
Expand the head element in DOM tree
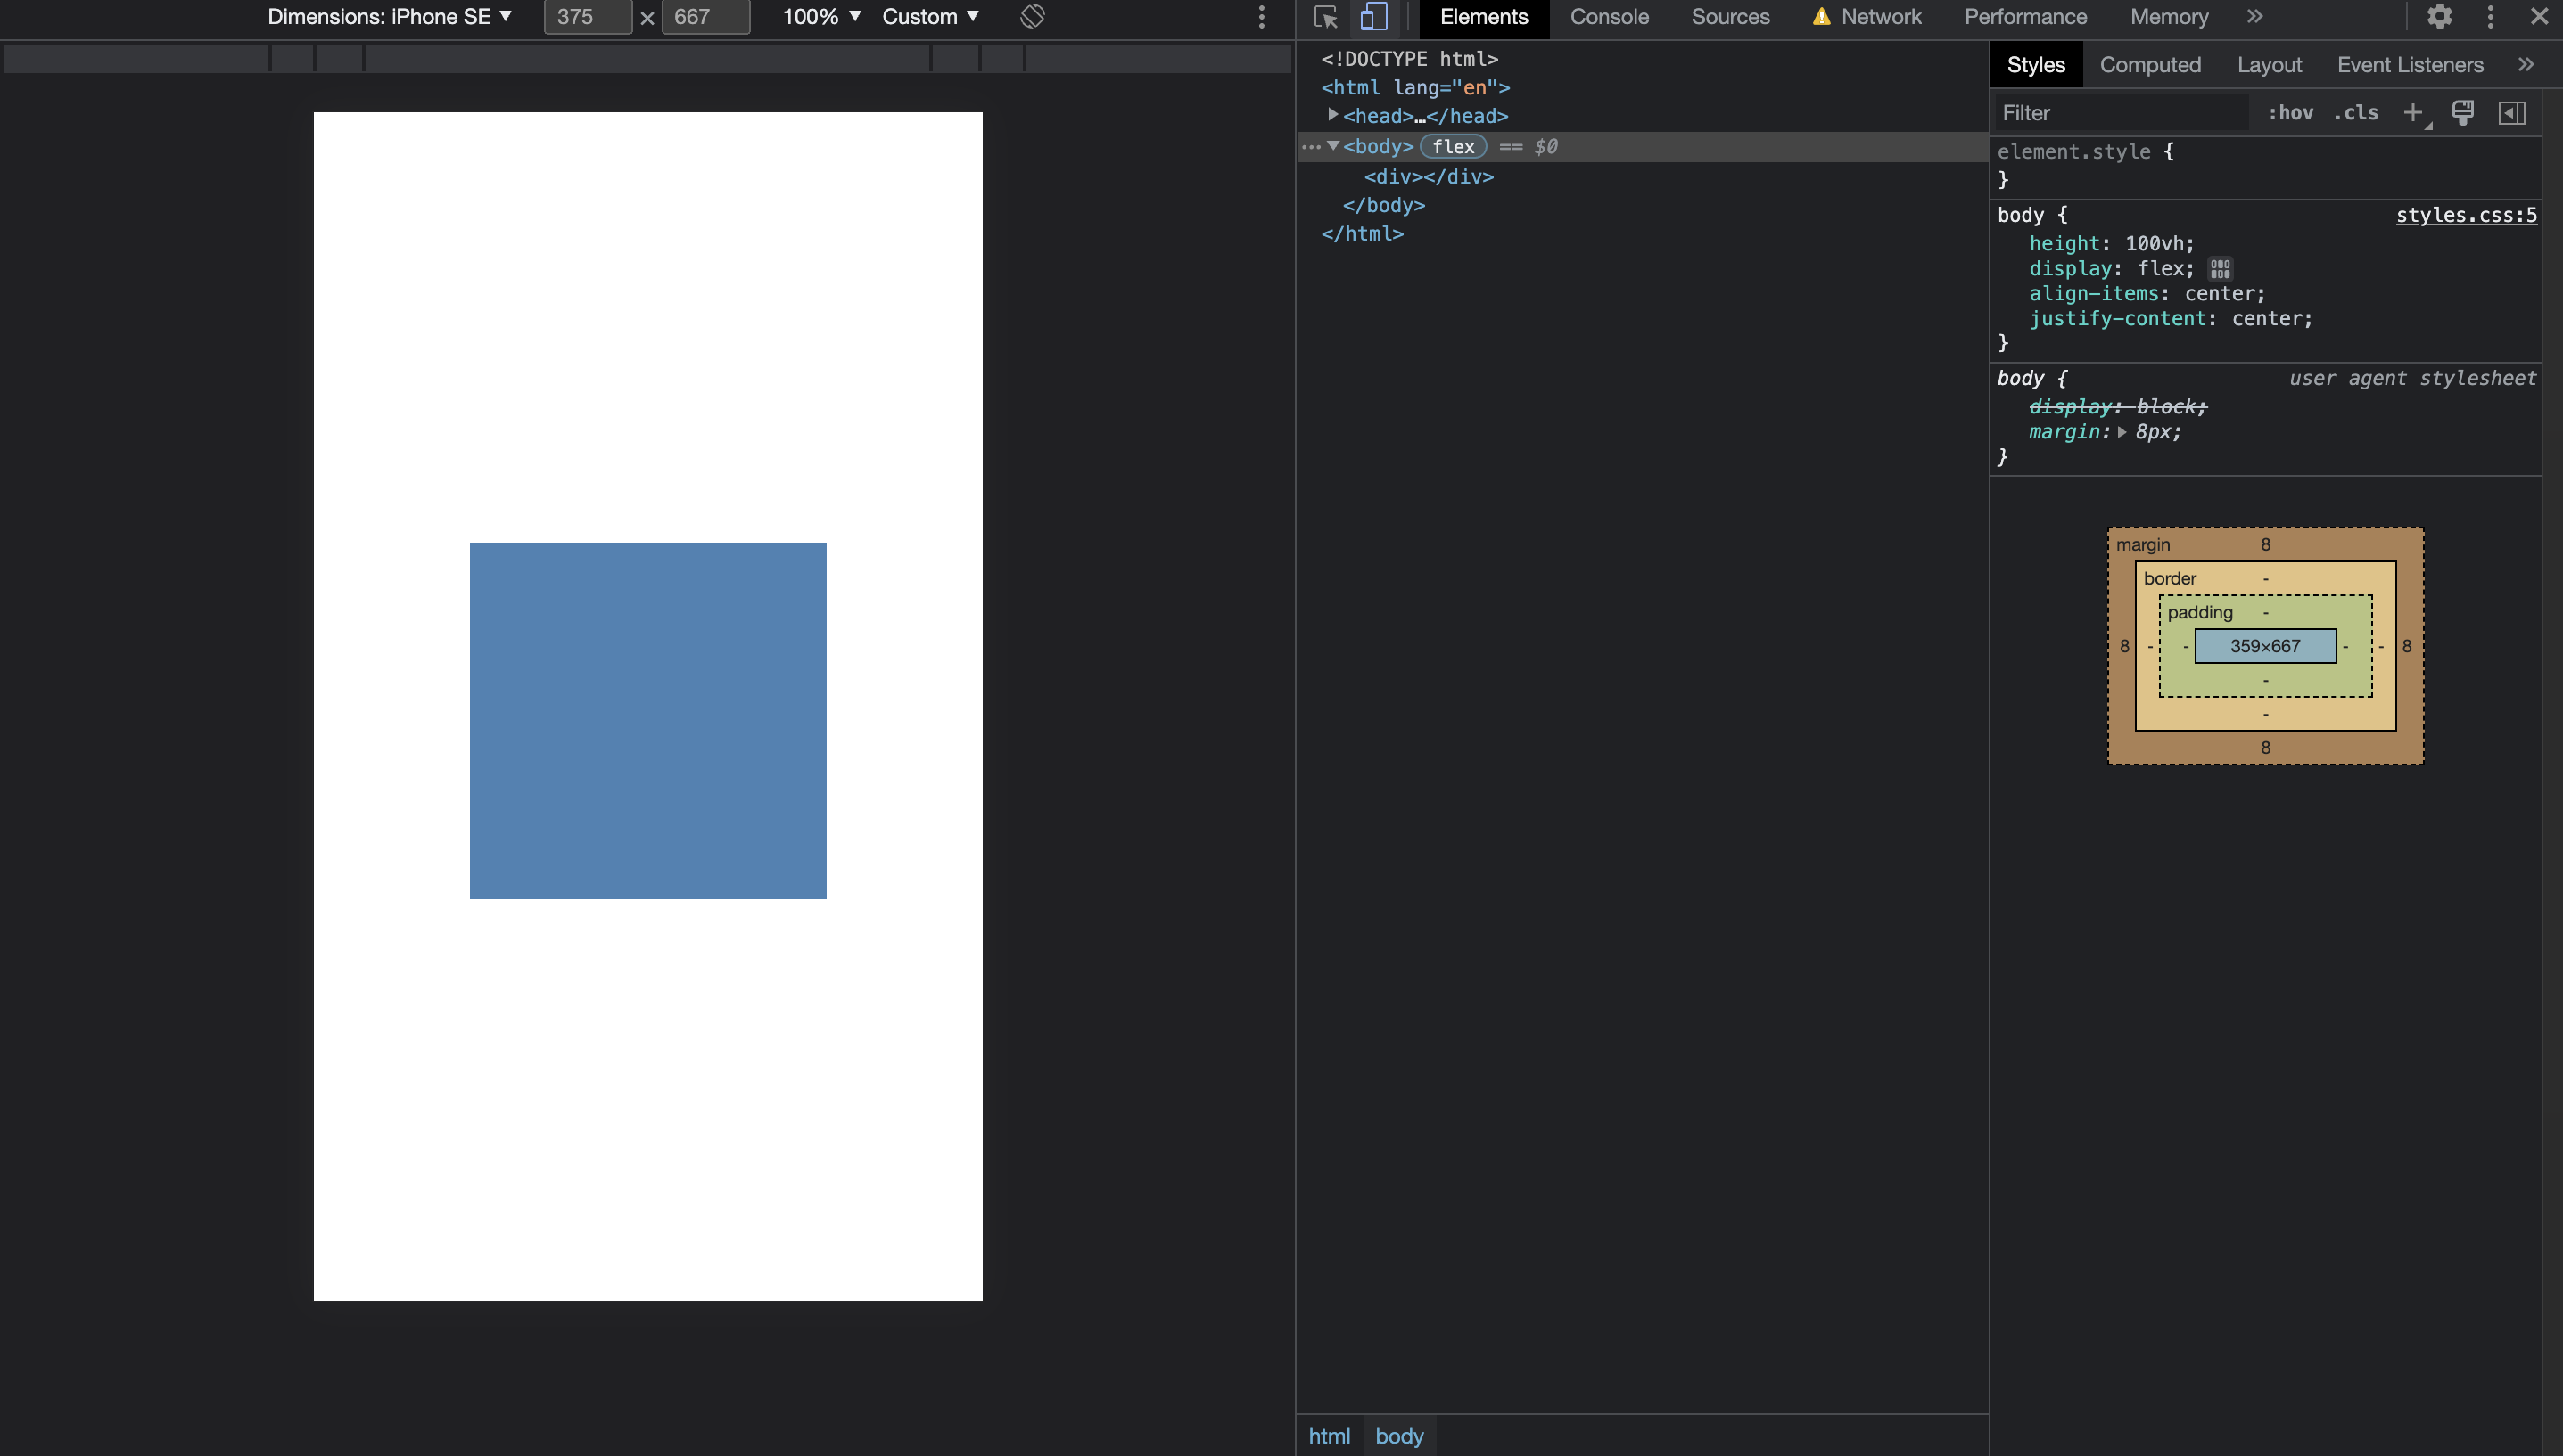pyautogui.click(x=1333, y=116)
